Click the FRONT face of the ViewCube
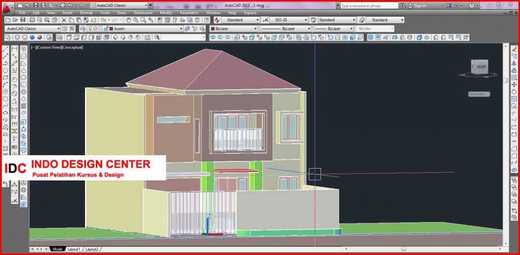This screenshot has width=520, height=255. [x=481, y=67]
